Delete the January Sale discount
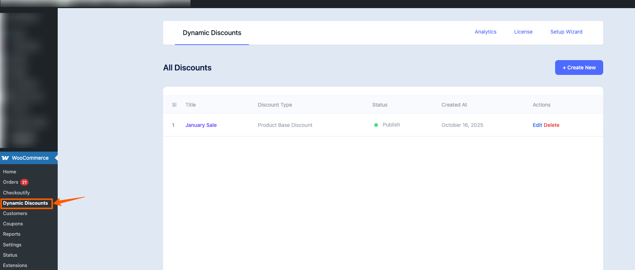The width and height of the screenshot is (635, 270). pyautogui.click(x=551, y=125)
